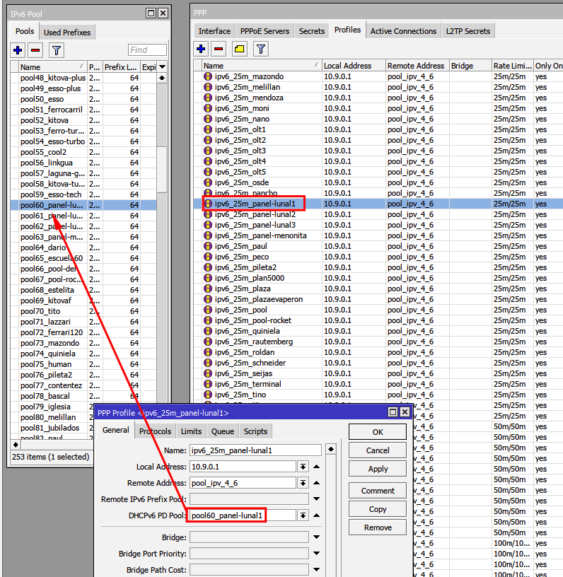Click Remove button in profile dialog
The width and height of the screenshot is (563, 577).
click(378, 528)
